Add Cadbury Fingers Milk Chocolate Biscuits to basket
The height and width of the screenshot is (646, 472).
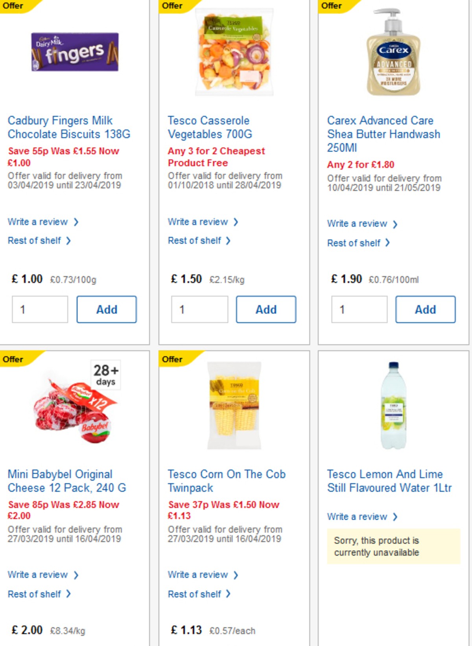click(106, 309)
